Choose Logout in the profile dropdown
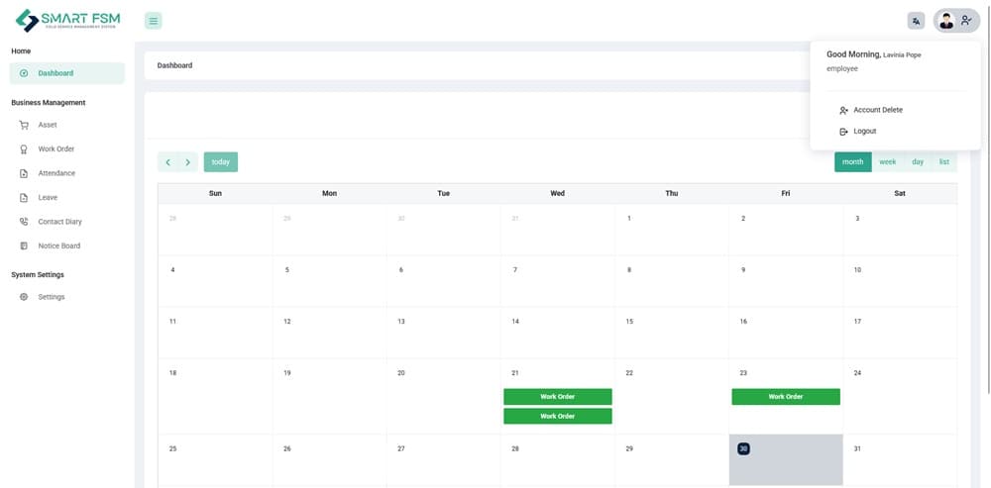 click(x=864, y=131)
